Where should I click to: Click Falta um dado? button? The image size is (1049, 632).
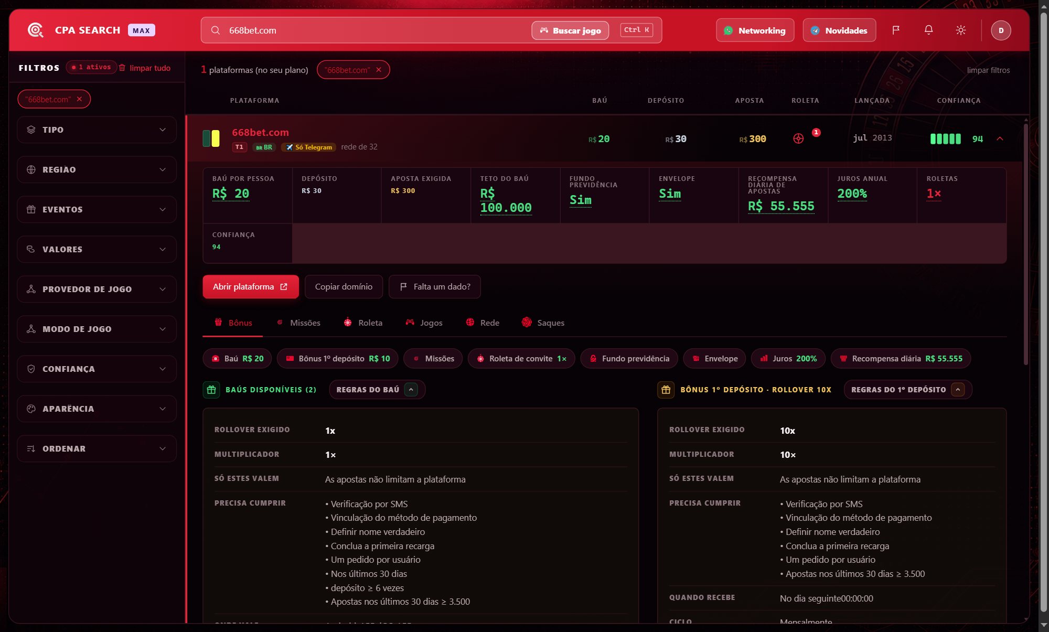[x=434, y=287]
